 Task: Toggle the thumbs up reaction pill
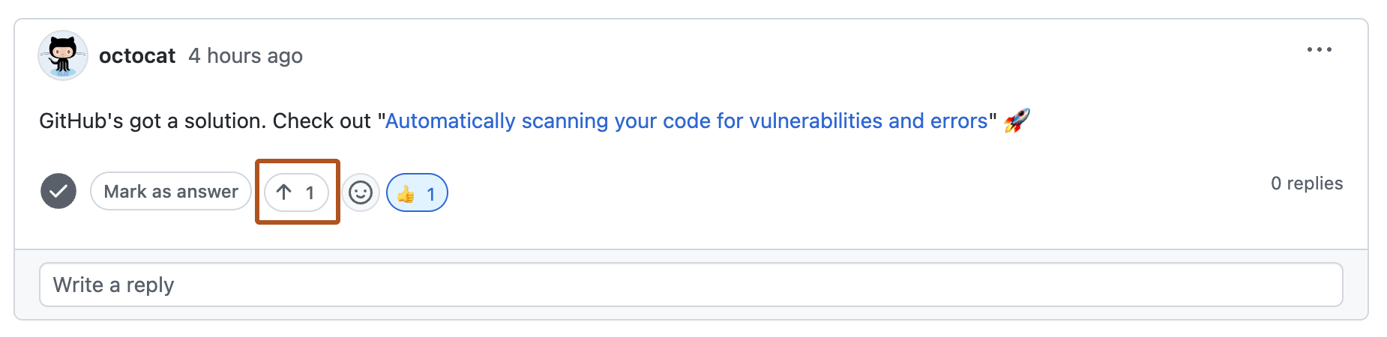[x=417, y=193]
